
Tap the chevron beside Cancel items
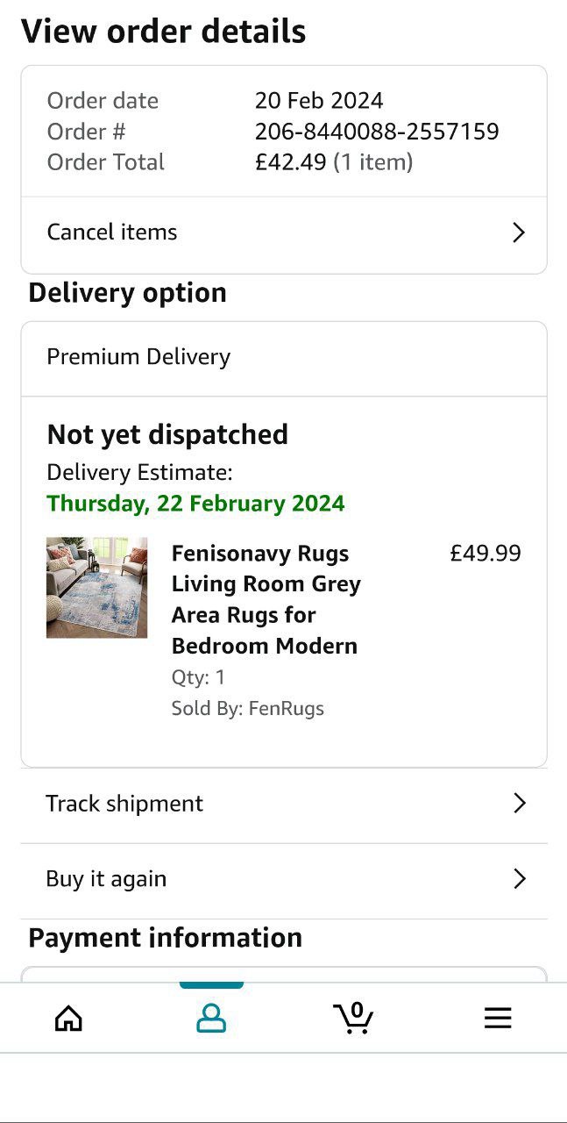(x=519, y=232)
